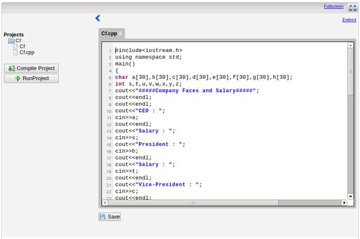Switch to the Cf.cpp tab
Screen dimensions: 360x239
coord(109,34)
